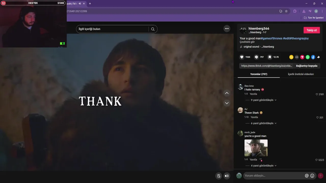326x183 pixels.
Task: Toggle auto-scroll icon beside volume
Action: click(219, 176)
